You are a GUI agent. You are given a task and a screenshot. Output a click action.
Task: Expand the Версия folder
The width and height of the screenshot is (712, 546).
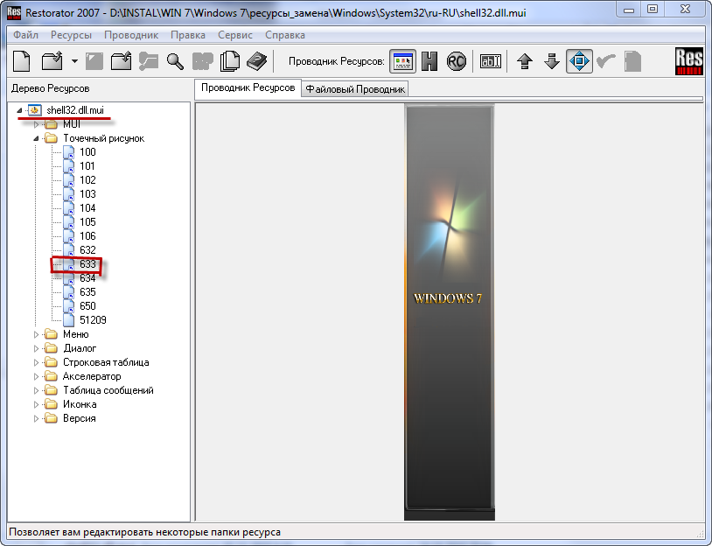point(37,418)
